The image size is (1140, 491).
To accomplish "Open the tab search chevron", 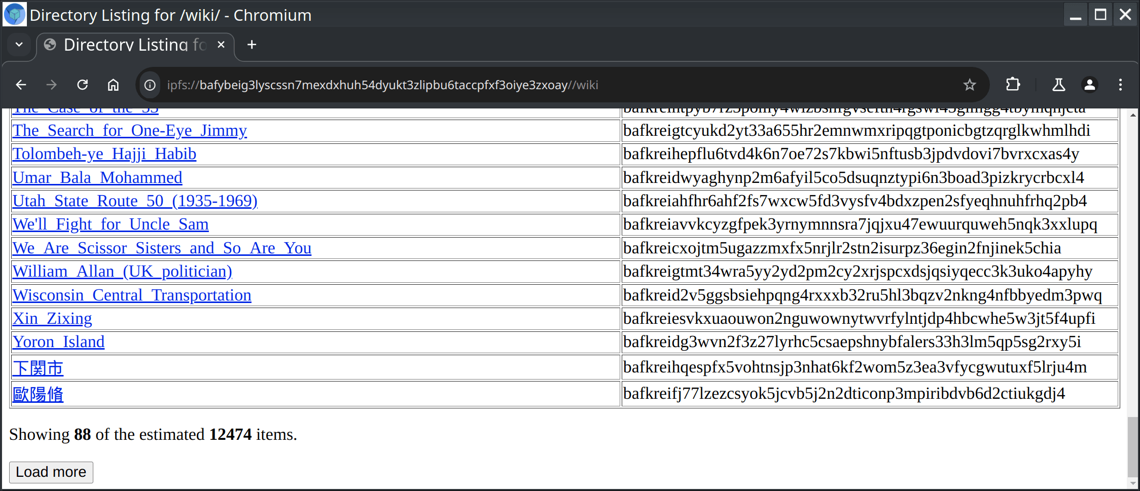I will coord(19,45).
